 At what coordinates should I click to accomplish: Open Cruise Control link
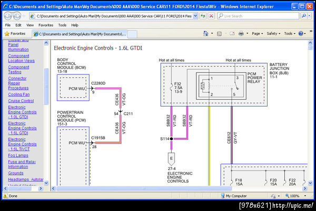point(21,101)
